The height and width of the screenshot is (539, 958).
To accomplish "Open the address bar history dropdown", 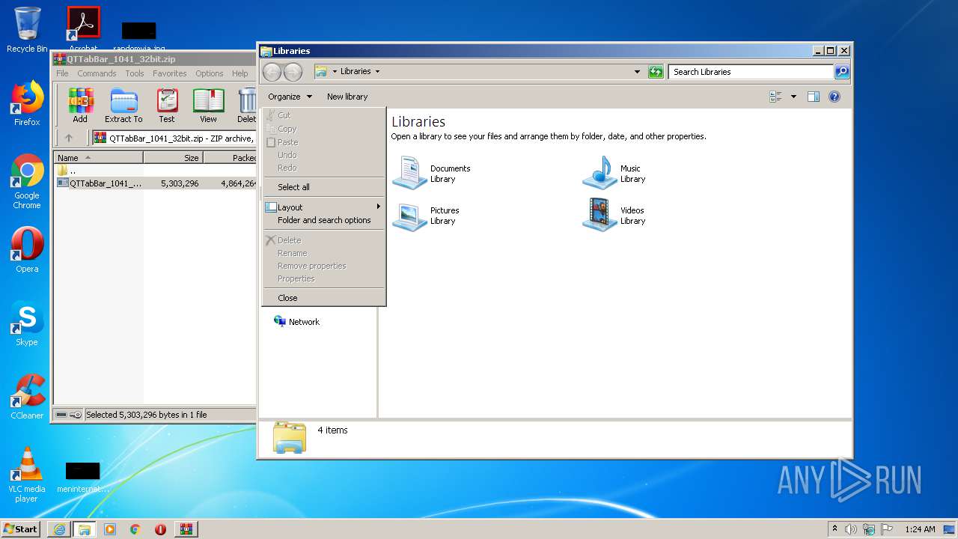I will click(637, 72).
